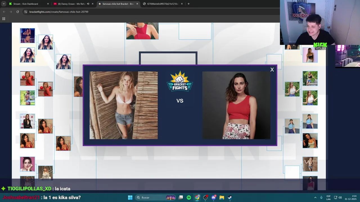Select third-round striped top woman thumbnail

(x=63, y=62)
